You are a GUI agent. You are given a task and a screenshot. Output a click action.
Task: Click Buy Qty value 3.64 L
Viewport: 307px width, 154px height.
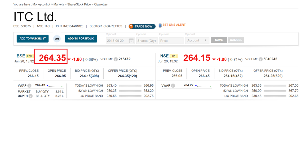pyautogui.click(x=59, y=92)
